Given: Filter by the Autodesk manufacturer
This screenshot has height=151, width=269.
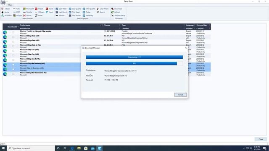Looking at the screenshot, I should tap(6, 16).
